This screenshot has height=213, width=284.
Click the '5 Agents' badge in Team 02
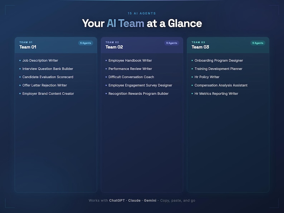[x=172, y=43]
